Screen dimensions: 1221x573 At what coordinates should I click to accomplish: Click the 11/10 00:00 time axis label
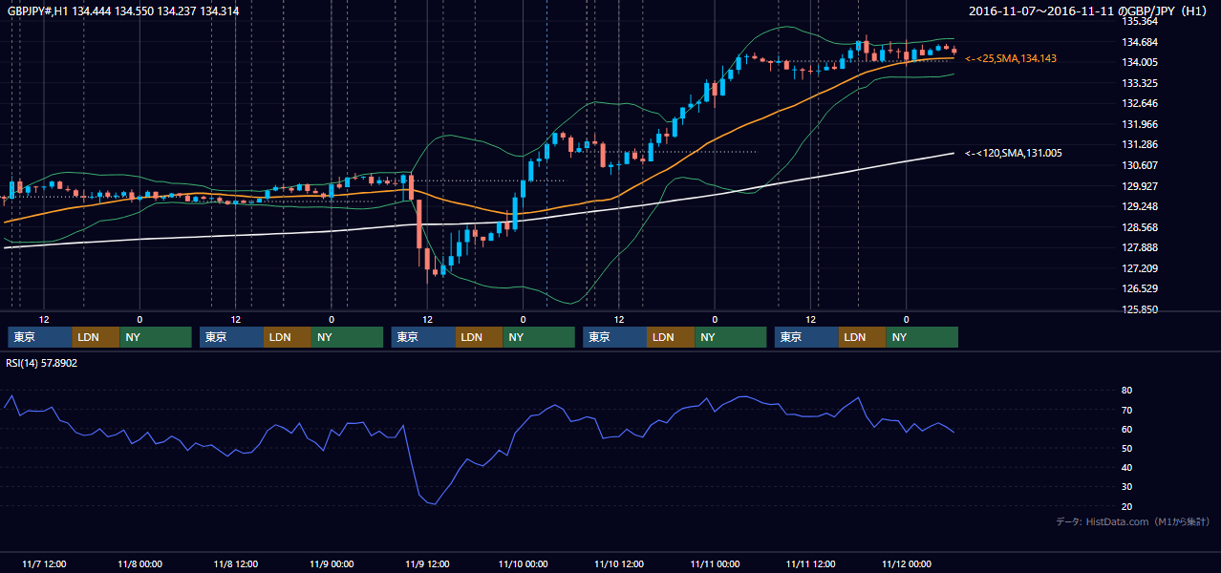523,563
